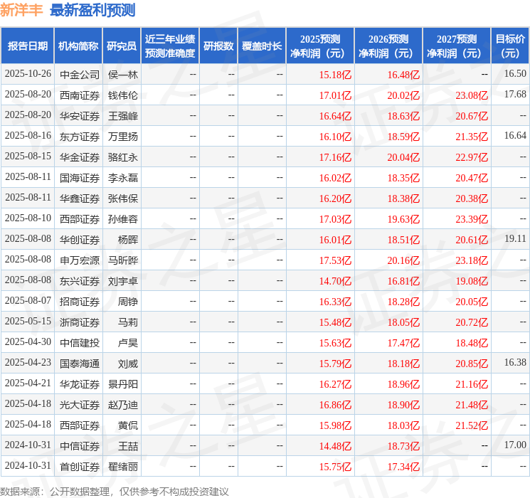The height and width of the screenshot is (498, 530).
Task: Open the 中金公司 institution entry
Action: (x=80, y=74)
